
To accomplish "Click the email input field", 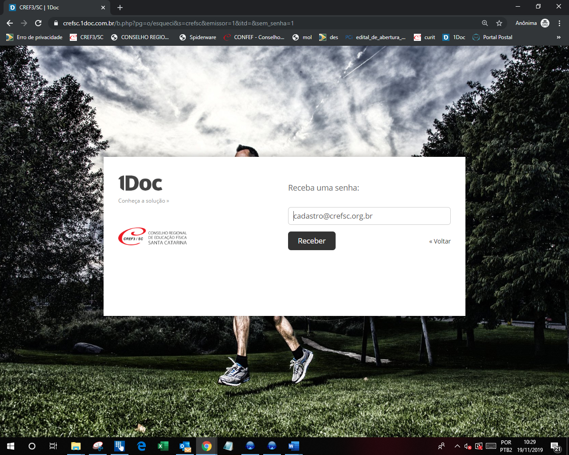I will pyautogui.click(x=369, y=216).
